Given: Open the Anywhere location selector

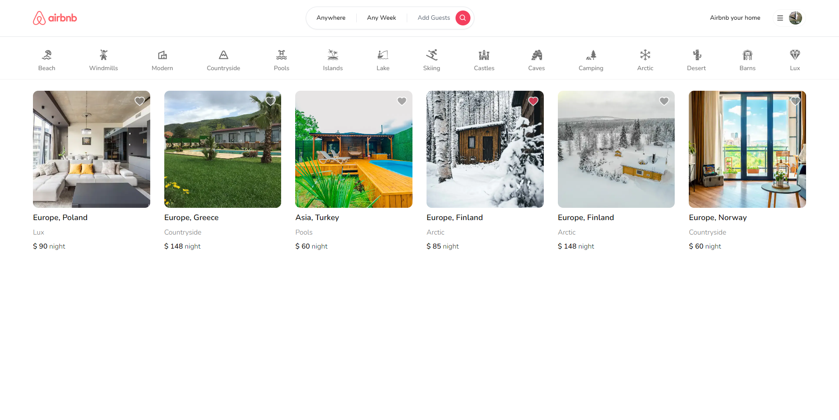Looking at the screenshot, I should 331,18.
